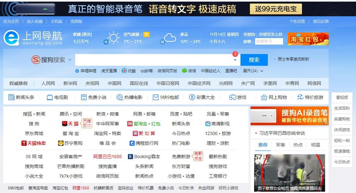The height and width of the screenshot is (193, 356).
Task: Open 网上购物 with the shopping icon
Action: [265, 97]
